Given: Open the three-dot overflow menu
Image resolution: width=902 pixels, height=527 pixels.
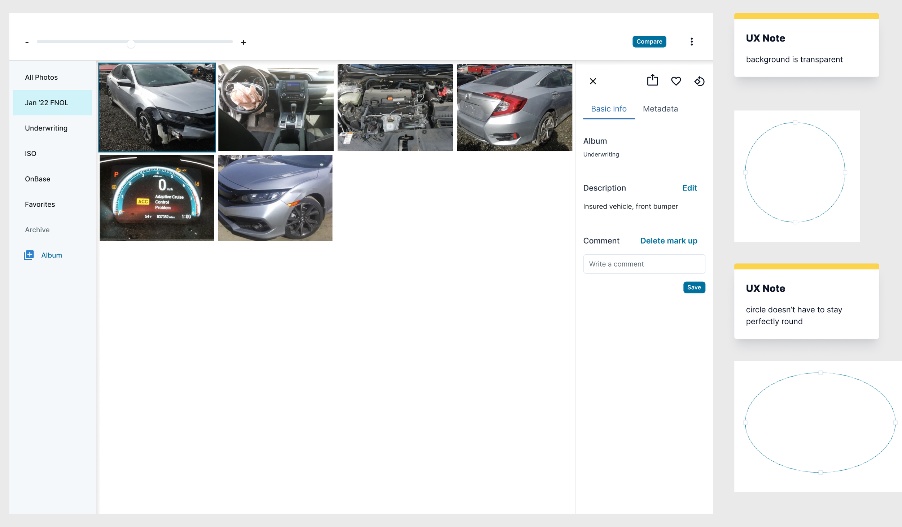Looking at the screenshot, I should coord(691,42).
